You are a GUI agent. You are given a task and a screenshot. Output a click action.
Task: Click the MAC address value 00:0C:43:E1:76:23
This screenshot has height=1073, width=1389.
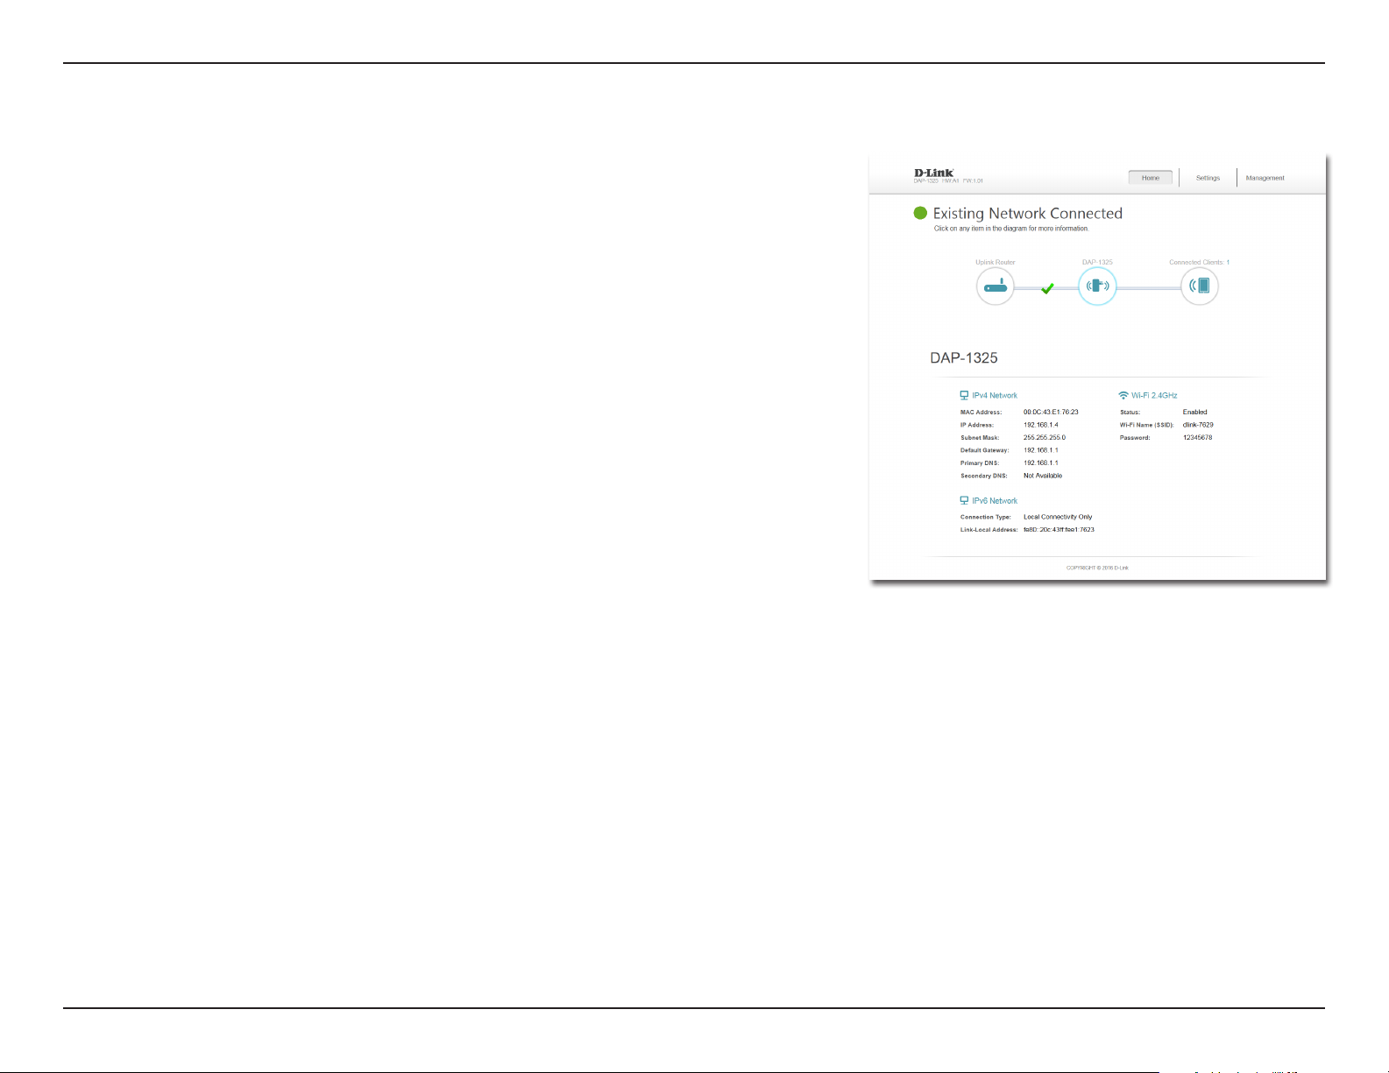(1051, 412)
